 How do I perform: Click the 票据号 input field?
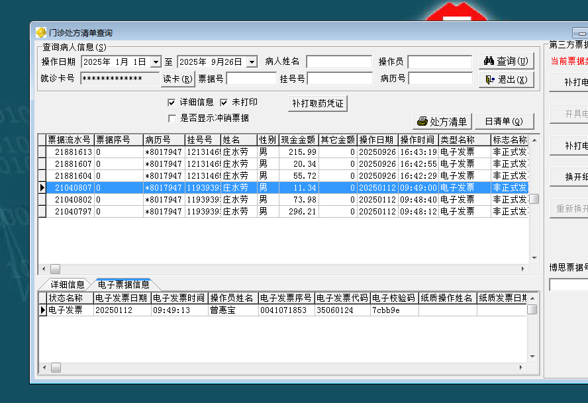tap(251, 79)
